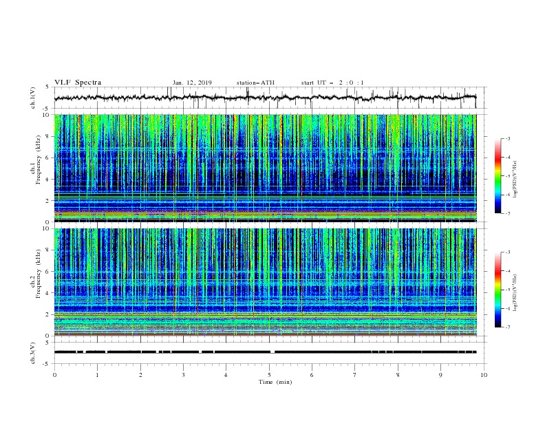Click the time axis tick label "10"

484,375
